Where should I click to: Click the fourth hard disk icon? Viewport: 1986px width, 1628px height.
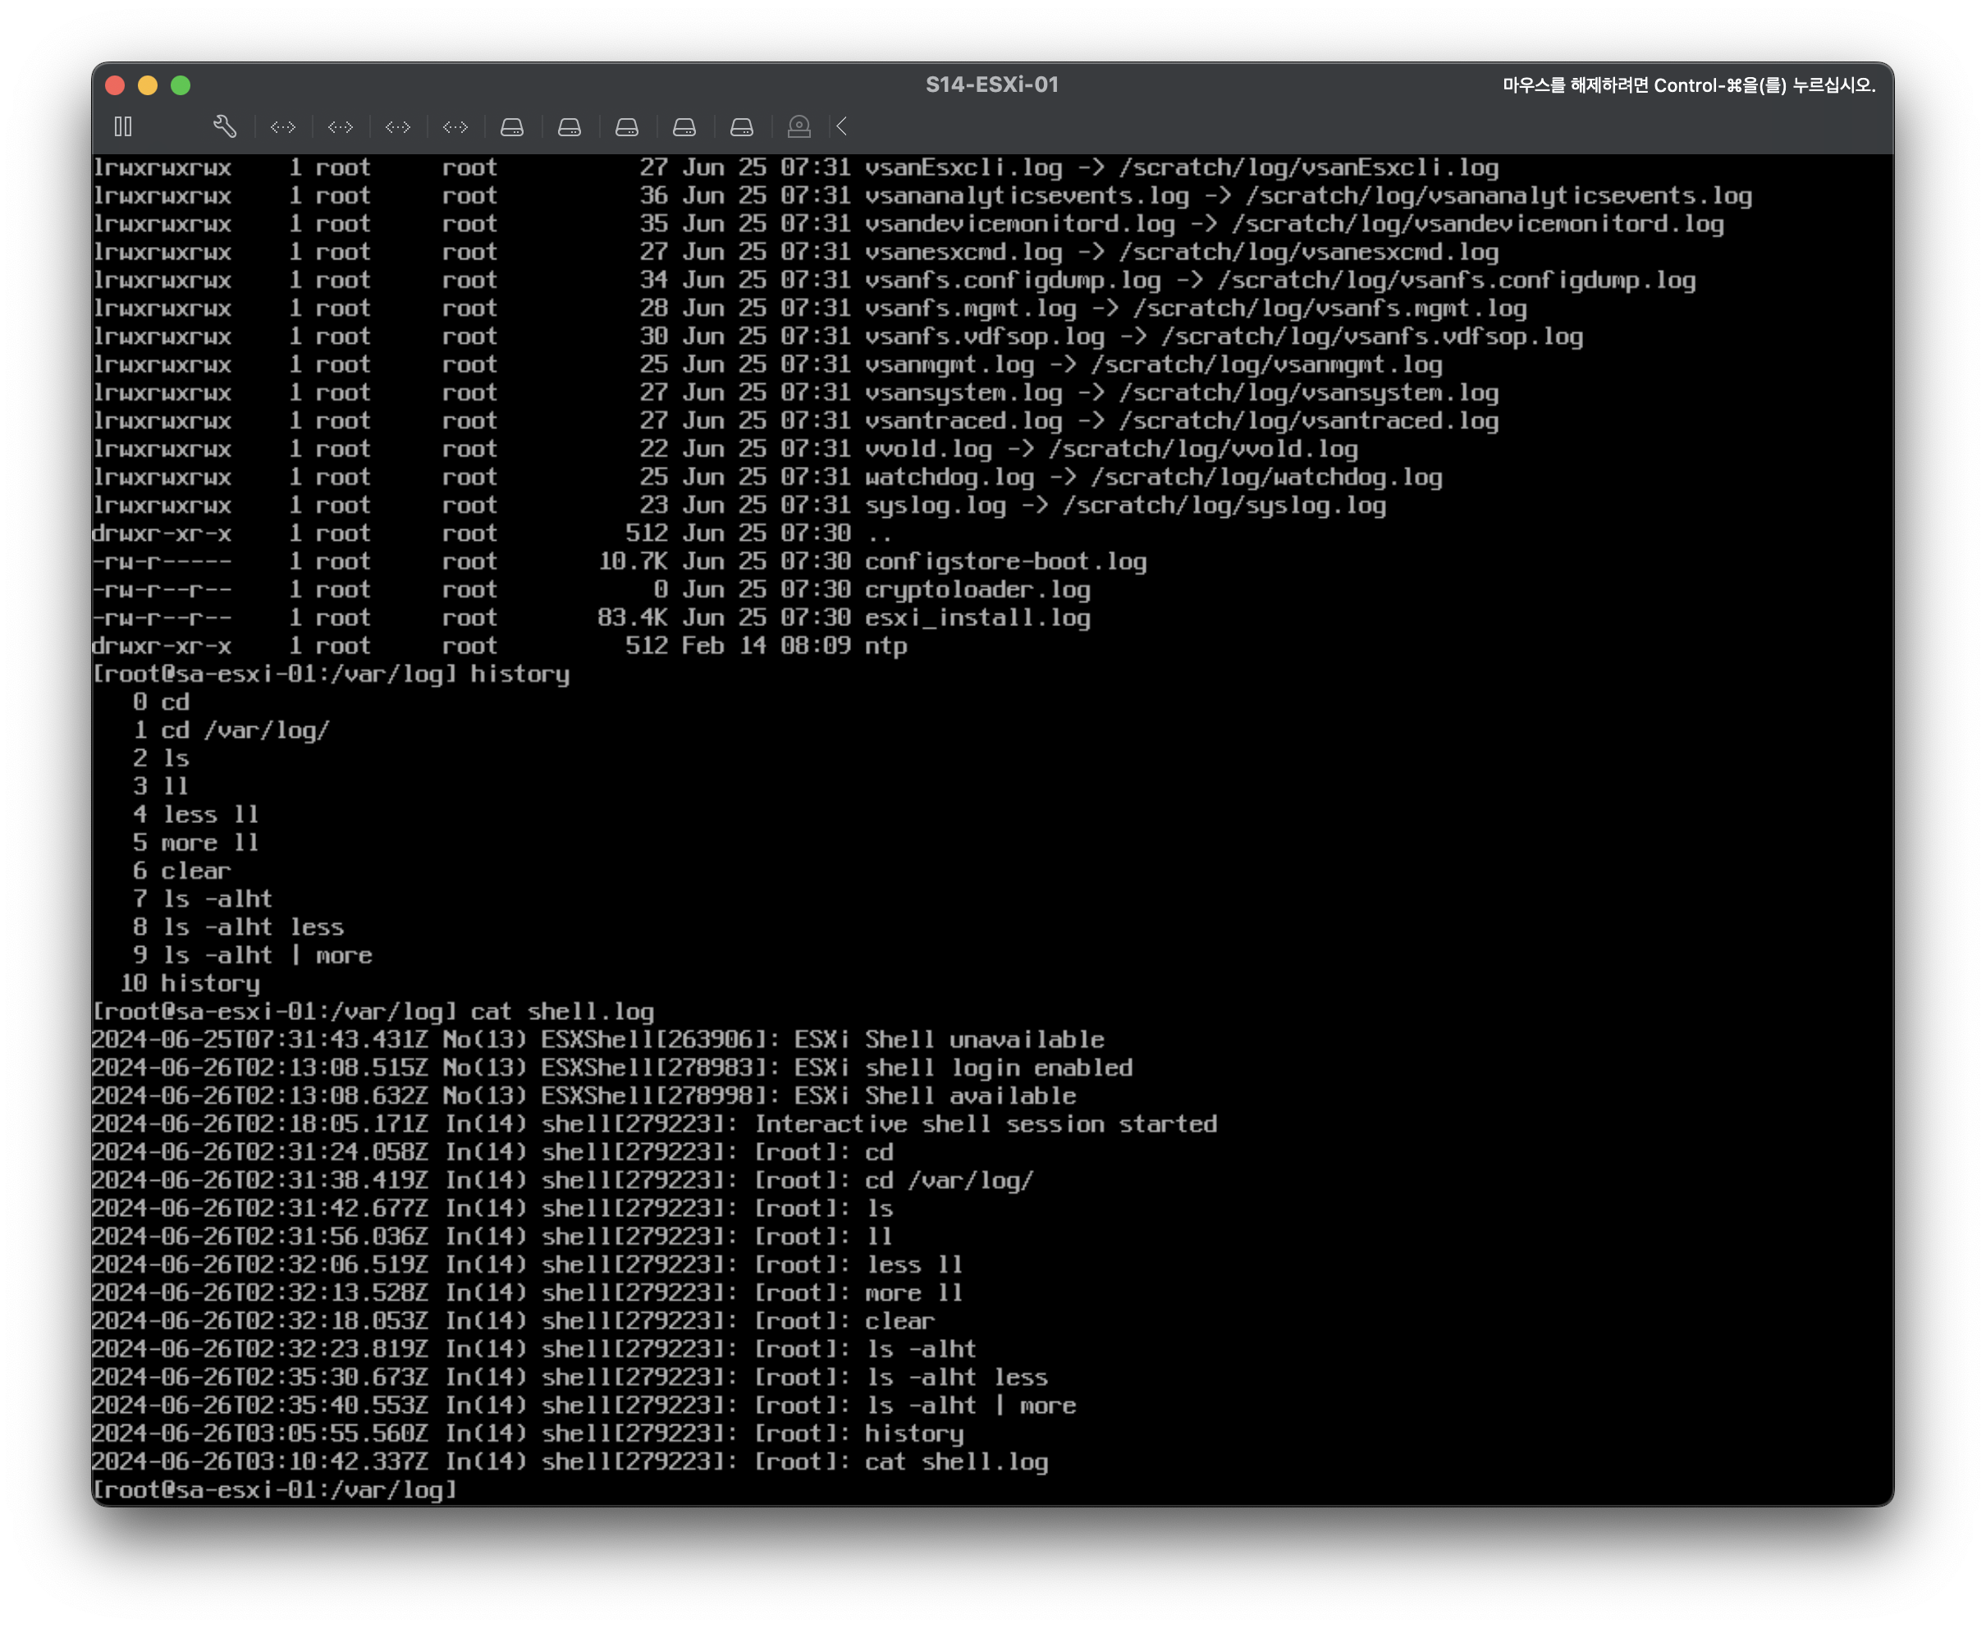click(684, 126)
